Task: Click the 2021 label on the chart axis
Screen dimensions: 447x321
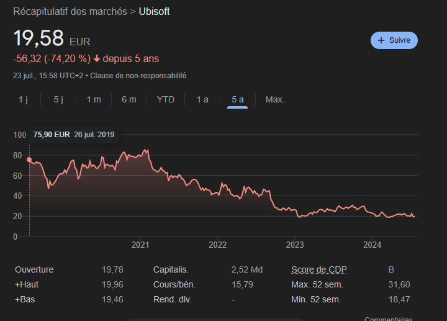Action: click(140, 245)
